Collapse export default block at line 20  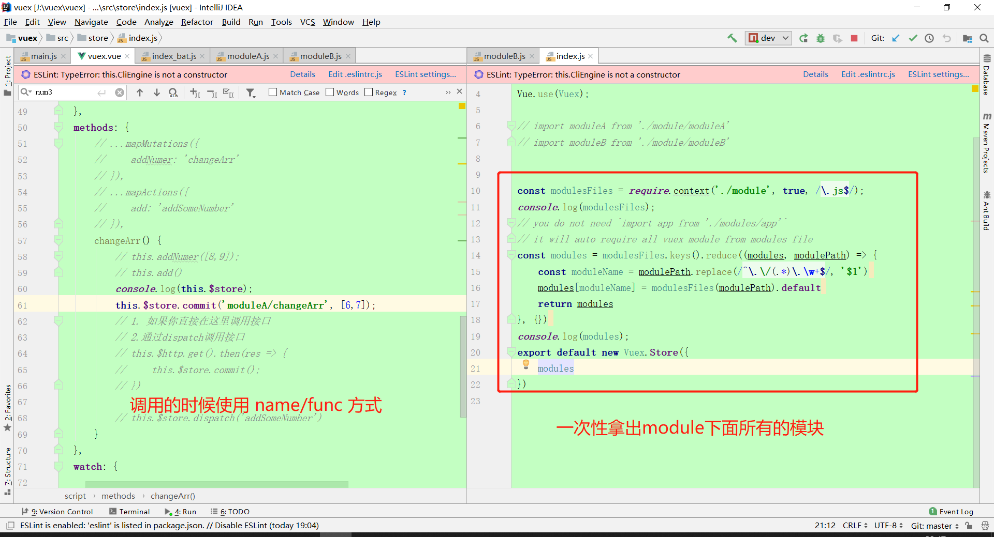coord(511,352)
